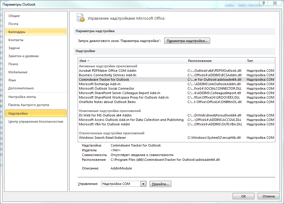The image size is (284, 204).
Task: Select the Почта category in sidebar
Action: [x=36, y=24]
